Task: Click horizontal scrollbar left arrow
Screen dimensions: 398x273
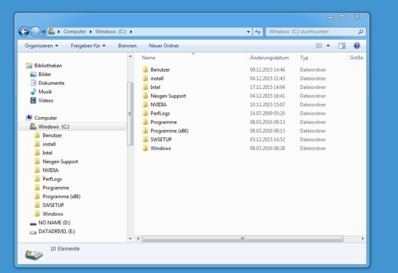Action: pos(138,239)
